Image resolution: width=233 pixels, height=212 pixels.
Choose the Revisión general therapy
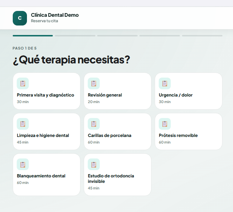click(118, 91)
